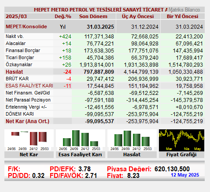
Task: Select the 31.03.2024 date cell
Action: coord(189,27)
